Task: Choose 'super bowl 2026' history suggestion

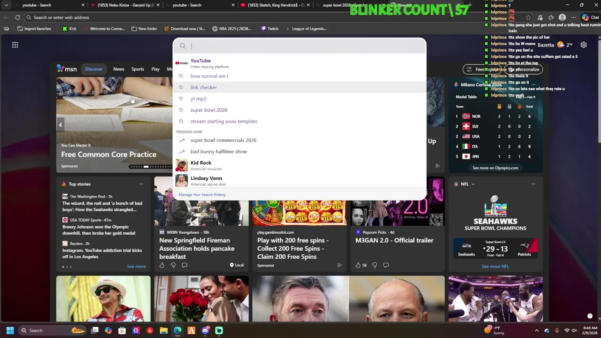Action: coord(300,110)
